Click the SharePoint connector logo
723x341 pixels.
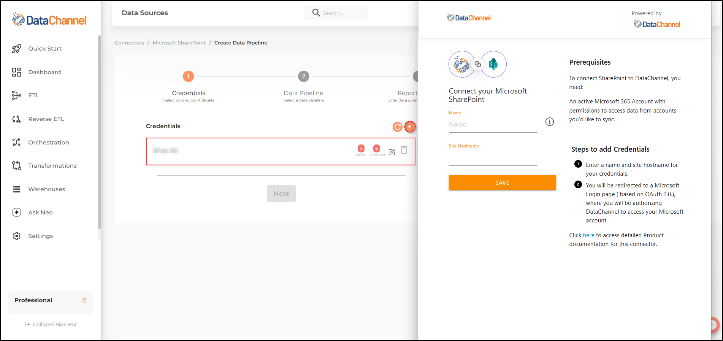(493, 64)
